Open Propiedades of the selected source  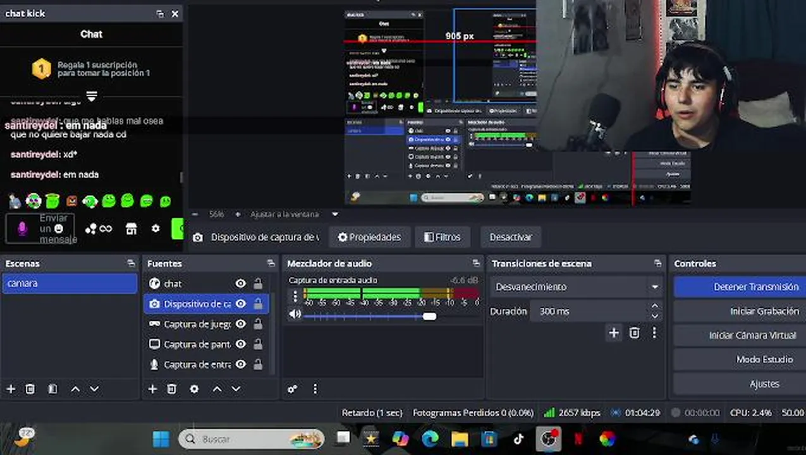(370, 237)
